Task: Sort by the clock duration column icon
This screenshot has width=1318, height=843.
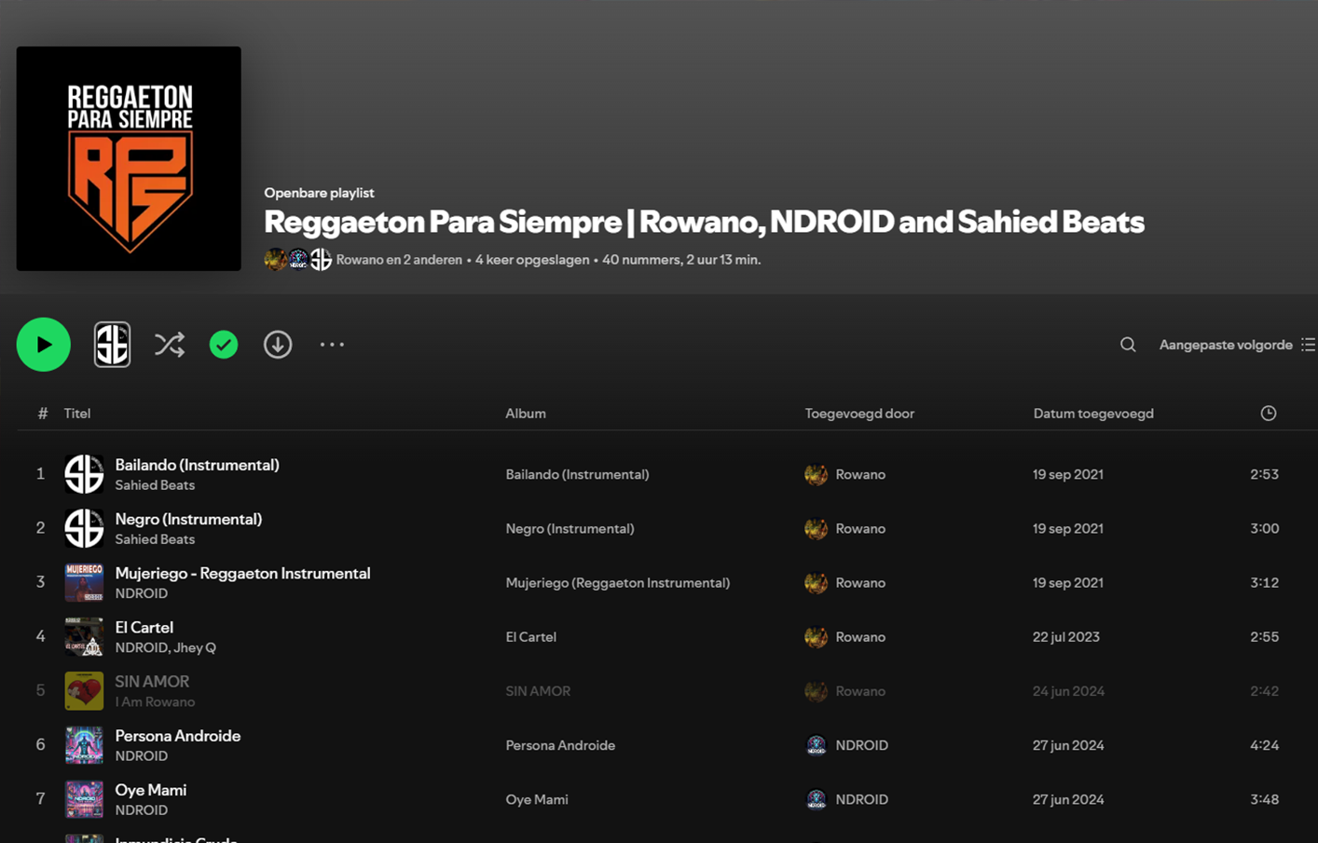Action: click(x=1269, y=414)
